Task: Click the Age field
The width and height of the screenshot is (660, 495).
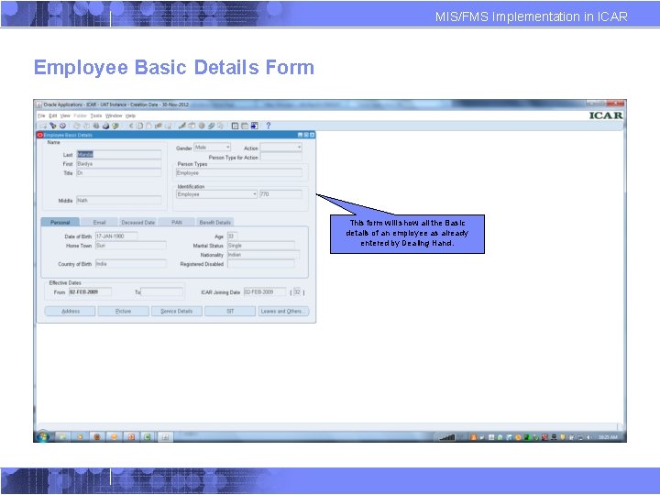Action: click(232, 236)
